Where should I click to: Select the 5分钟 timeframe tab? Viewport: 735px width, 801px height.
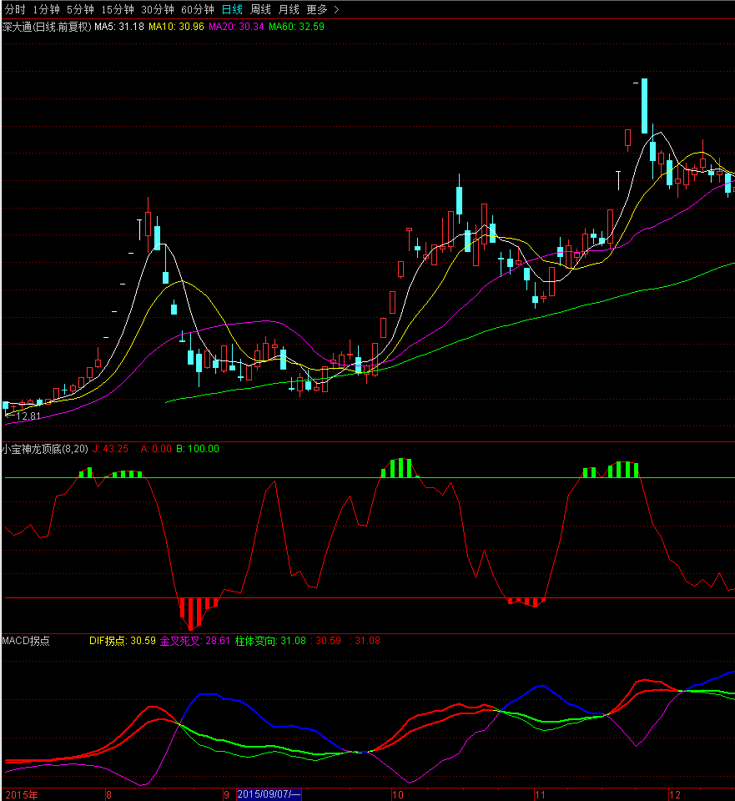coord(81,9)
